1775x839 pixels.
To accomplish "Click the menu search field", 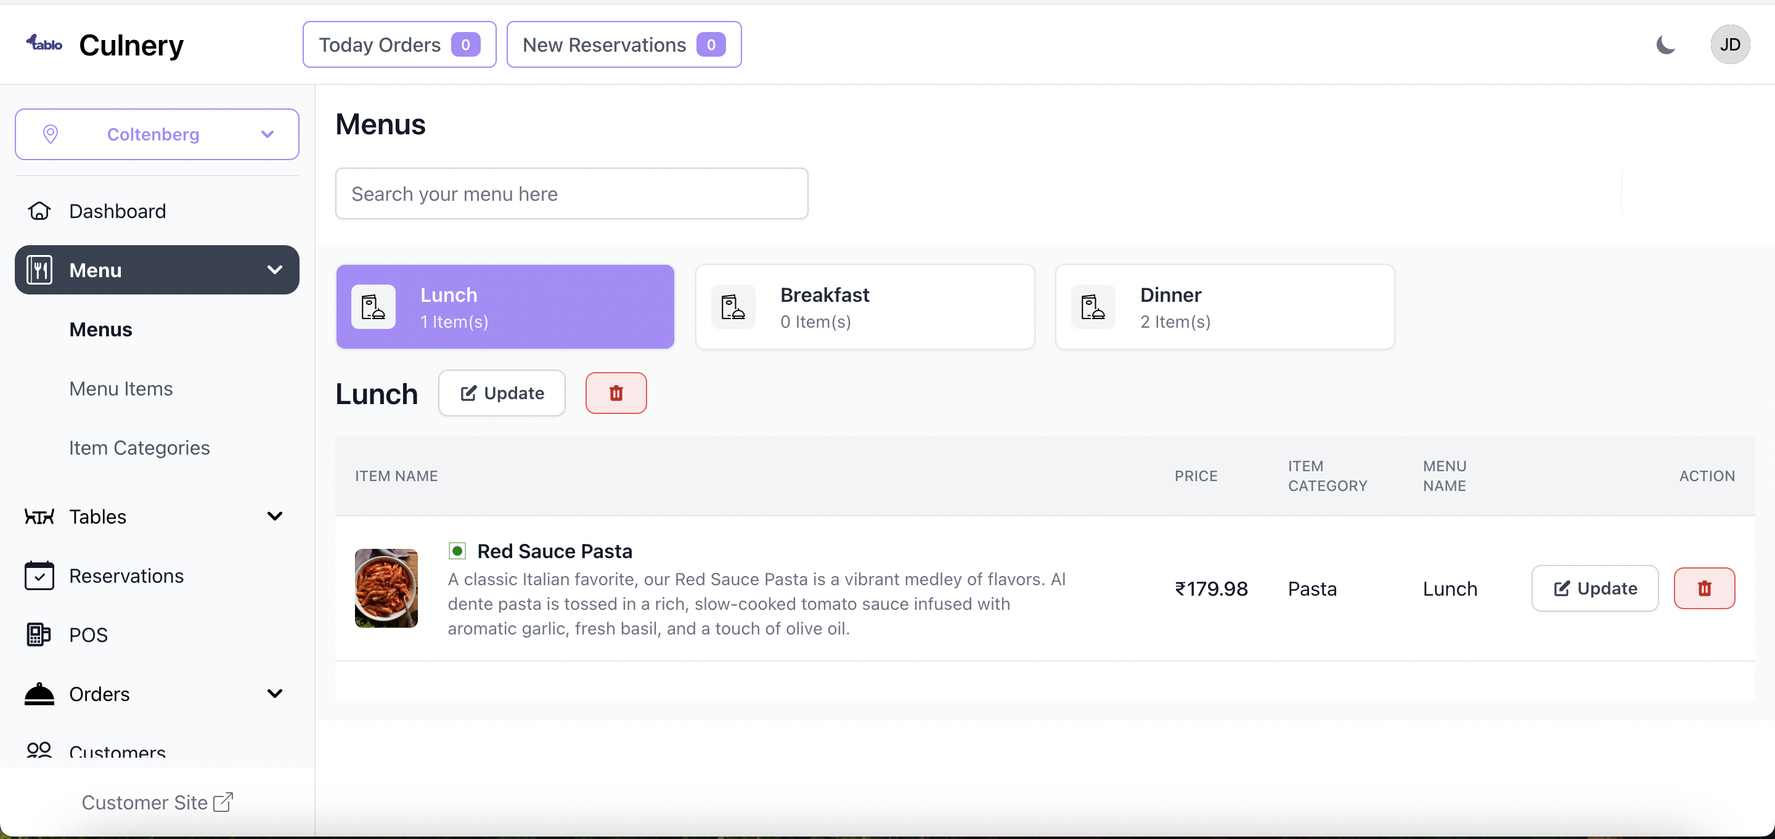I will [571, 193].
